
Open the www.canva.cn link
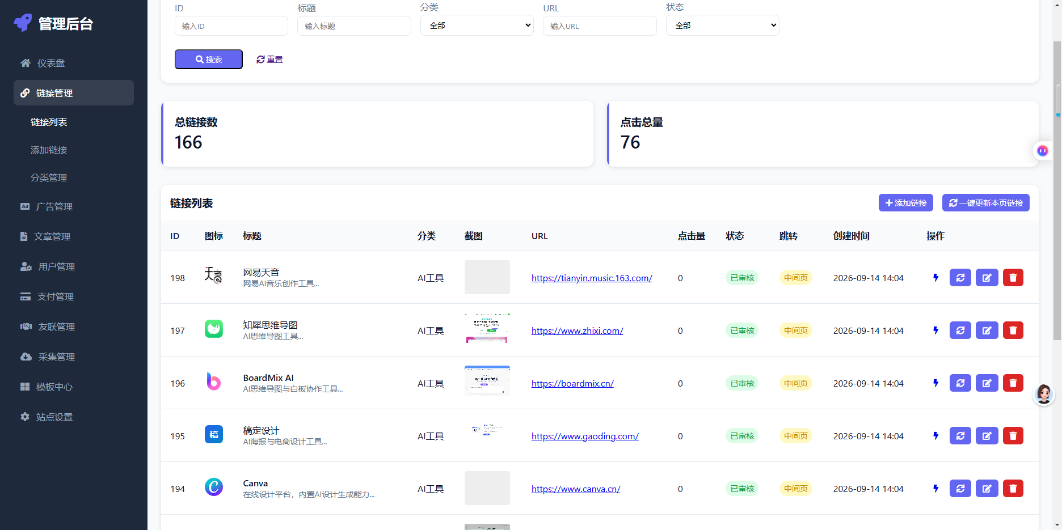click(x=576, y=489)
